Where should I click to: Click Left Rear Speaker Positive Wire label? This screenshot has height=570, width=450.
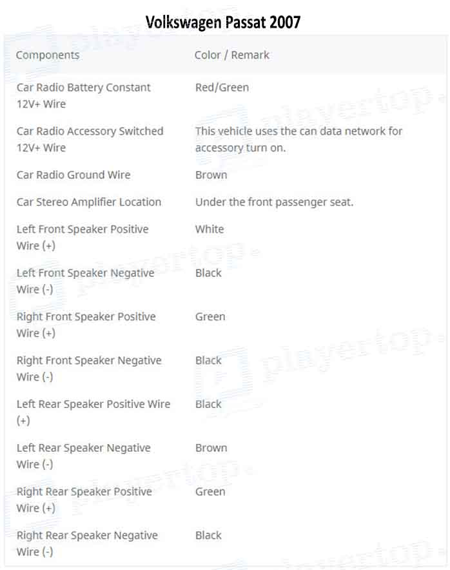point(93,412)
